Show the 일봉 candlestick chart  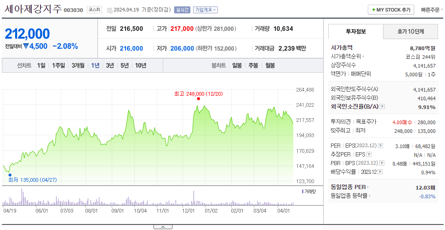coord(237,66)
